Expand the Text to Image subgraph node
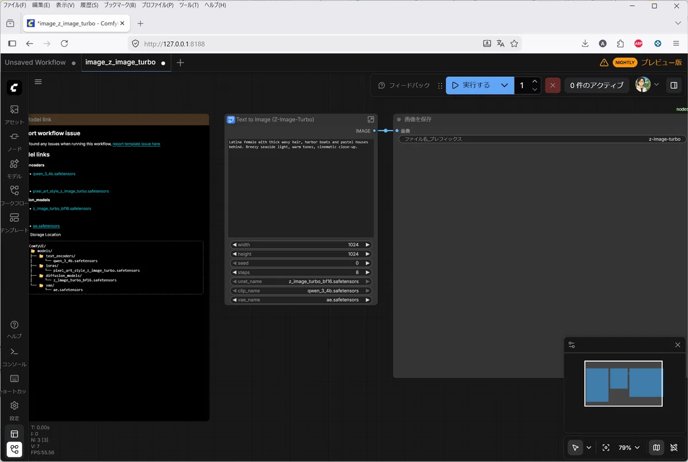 click(x=371, y=119)
